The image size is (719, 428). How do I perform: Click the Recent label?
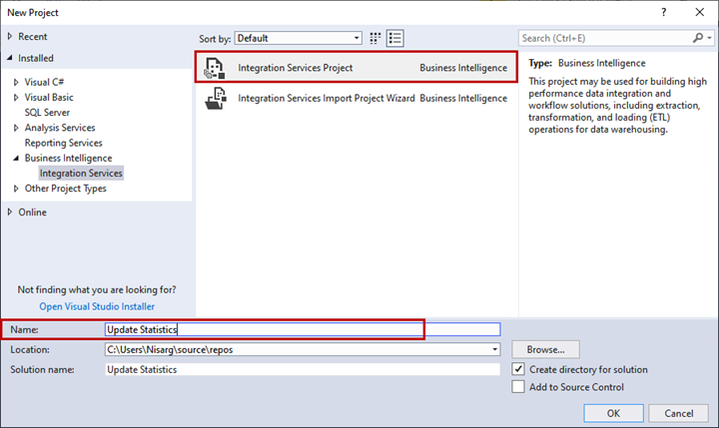pyautogui.click(x=33, y=36)
